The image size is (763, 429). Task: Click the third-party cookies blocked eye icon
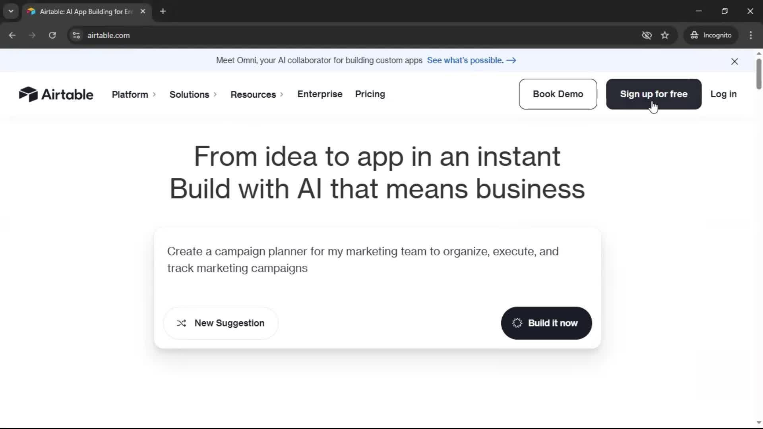click(647, 35)
